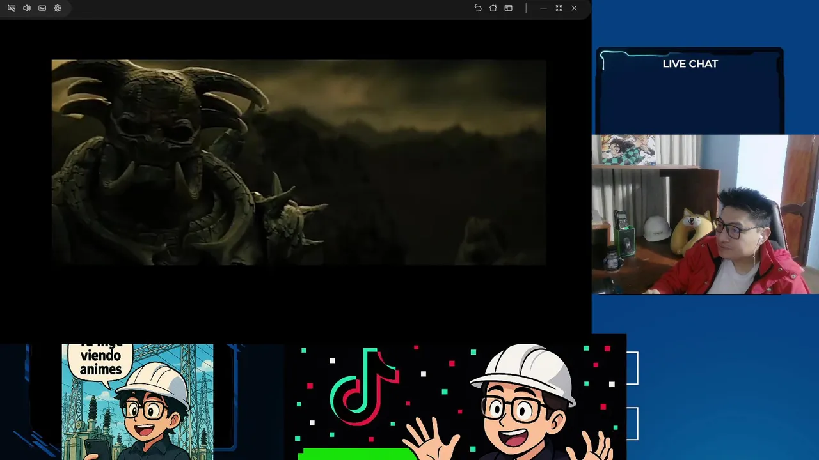
Task: Click the green bar below TikTok logo
Action: [x=357, y=454]
